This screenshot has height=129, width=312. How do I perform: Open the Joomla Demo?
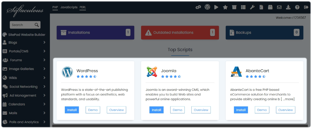click(x=177, y=110)
